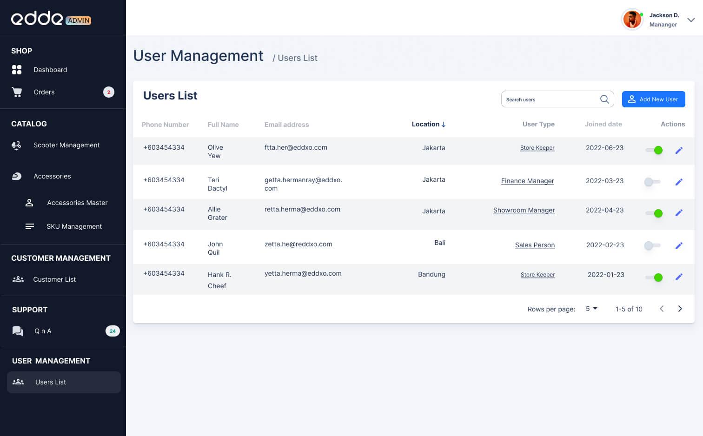Click Add New User button
The image size is (703, 436).
click(653, 99)
